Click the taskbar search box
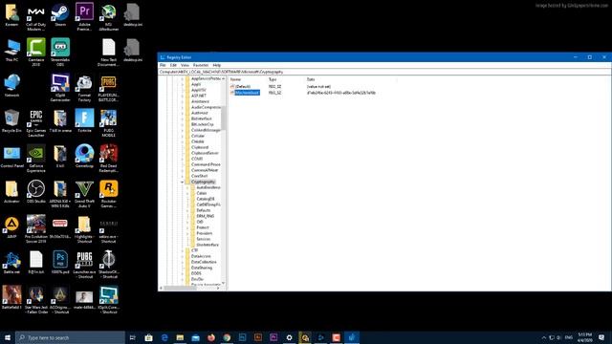This screenshot has height=344, width=612. (70, 337)
